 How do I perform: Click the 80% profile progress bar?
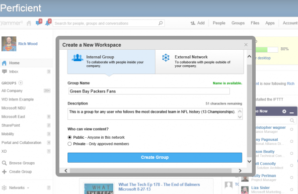[267, 50]
